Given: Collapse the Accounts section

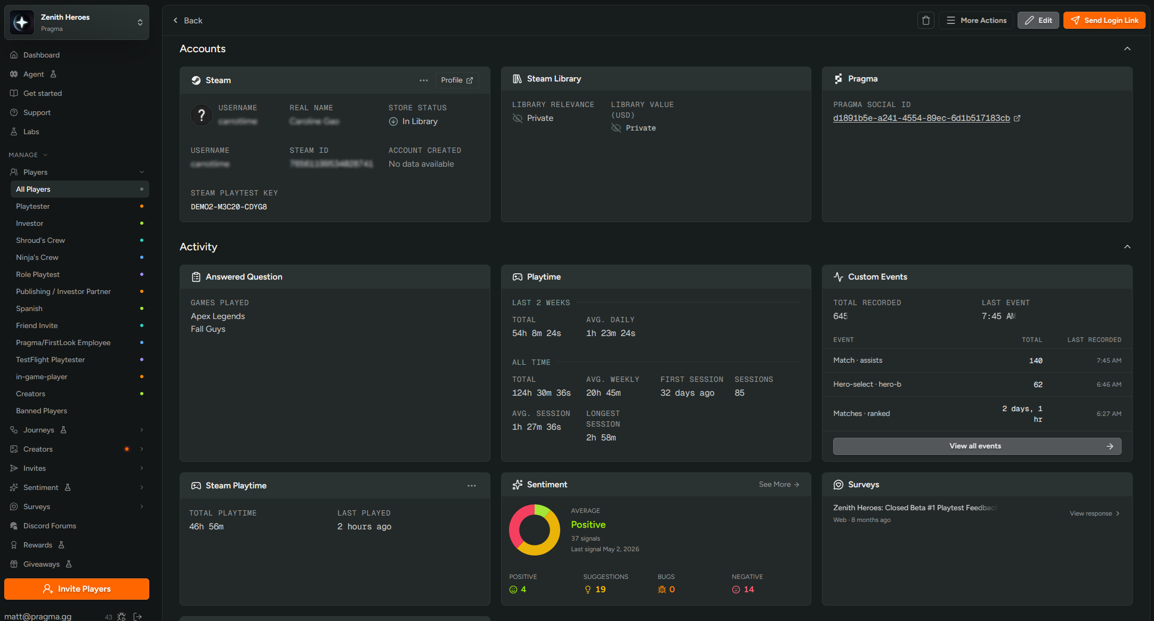Looking at the screenshot, I should 1127,48.
